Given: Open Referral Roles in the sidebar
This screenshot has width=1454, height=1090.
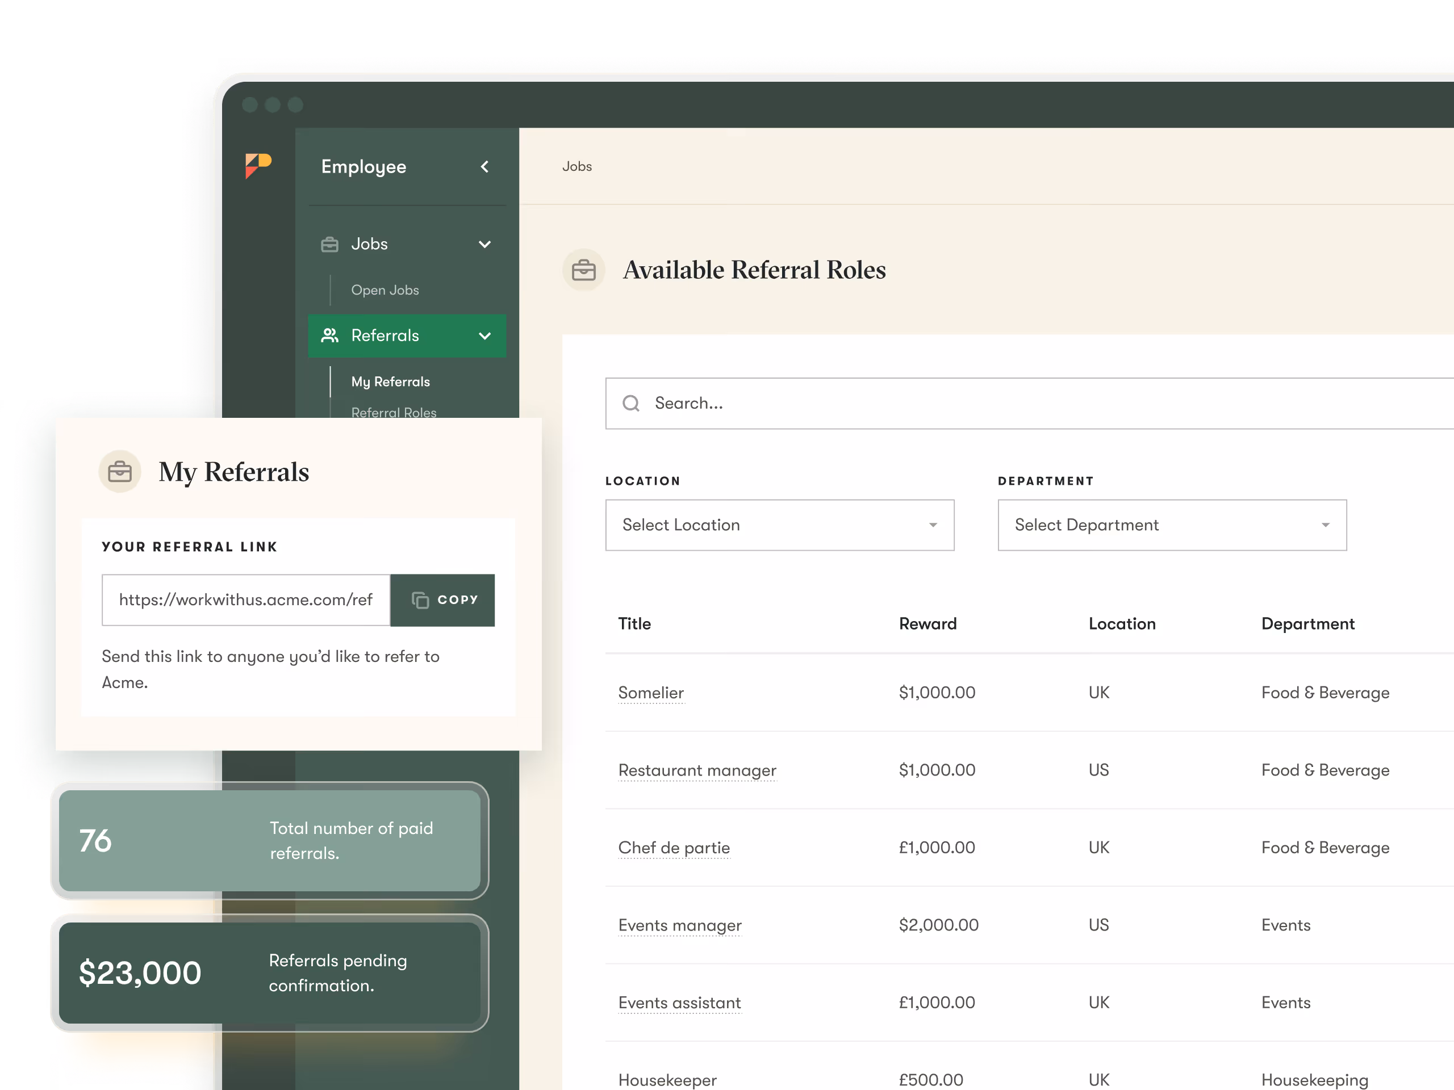Looking at the screenshot, I should click(394, 412).
